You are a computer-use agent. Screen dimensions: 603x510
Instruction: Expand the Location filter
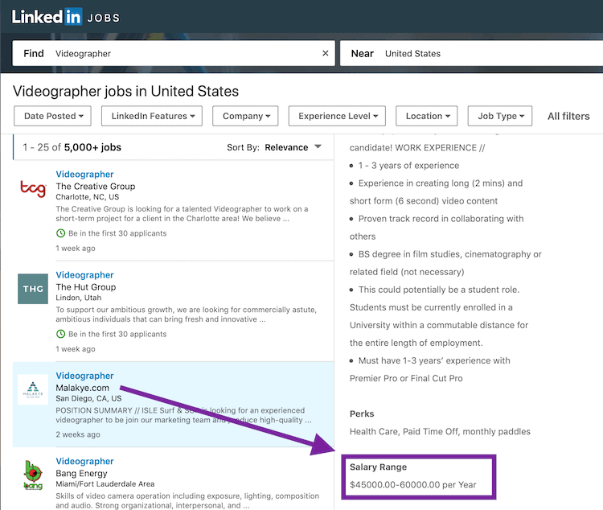pyautogui.click(x=427, y=116)
